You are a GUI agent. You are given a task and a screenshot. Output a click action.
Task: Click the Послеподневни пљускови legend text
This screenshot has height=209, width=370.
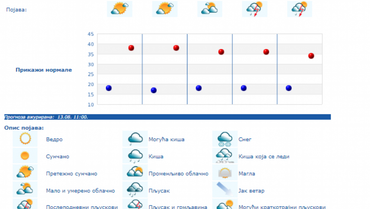[x=82, y=207]
